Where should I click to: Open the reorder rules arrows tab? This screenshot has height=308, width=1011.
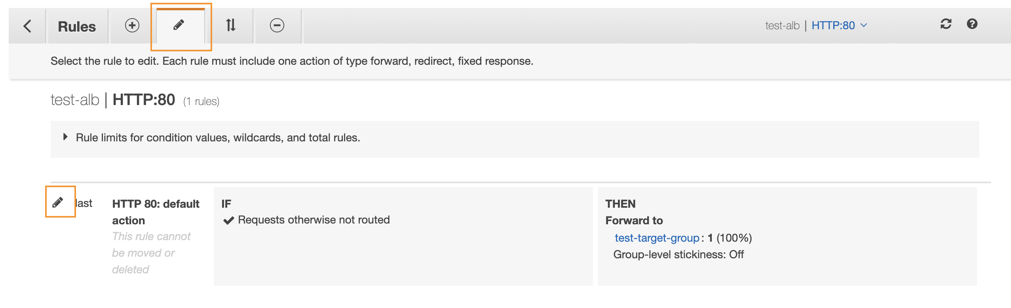[x=231, y=25]
